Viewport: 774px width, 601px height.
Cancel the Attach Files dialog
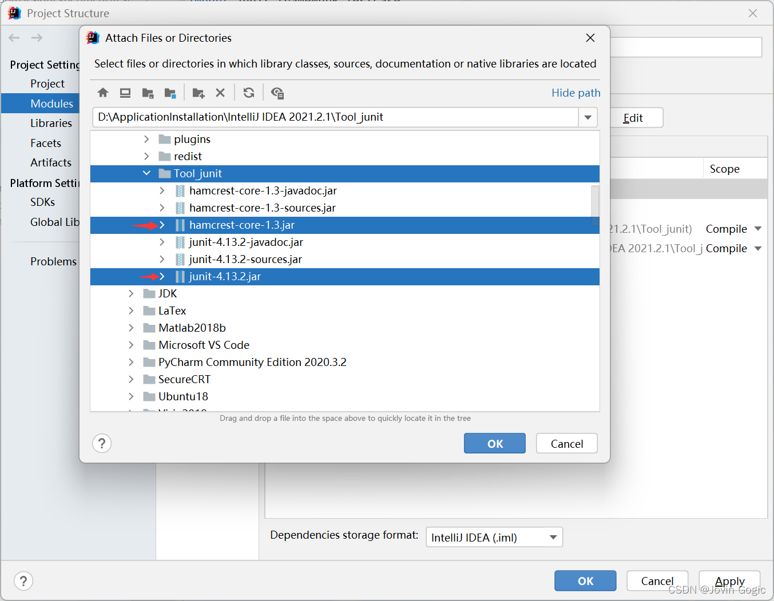tap(567, 443)
